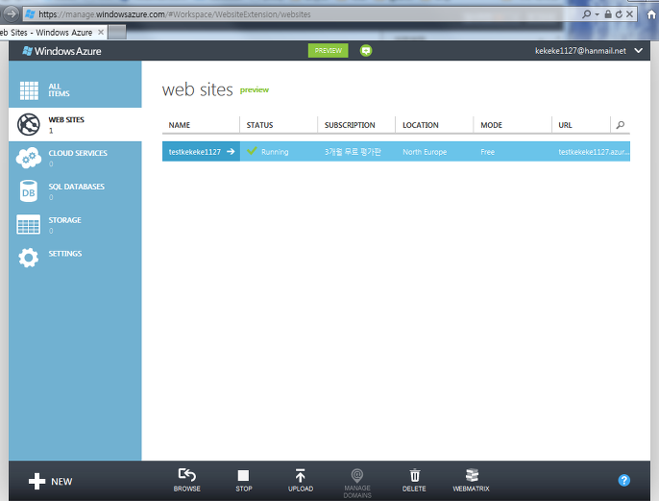Open the address bar search dropdown arrow
The height and width of the screenshot is (501, 659).
597,14
